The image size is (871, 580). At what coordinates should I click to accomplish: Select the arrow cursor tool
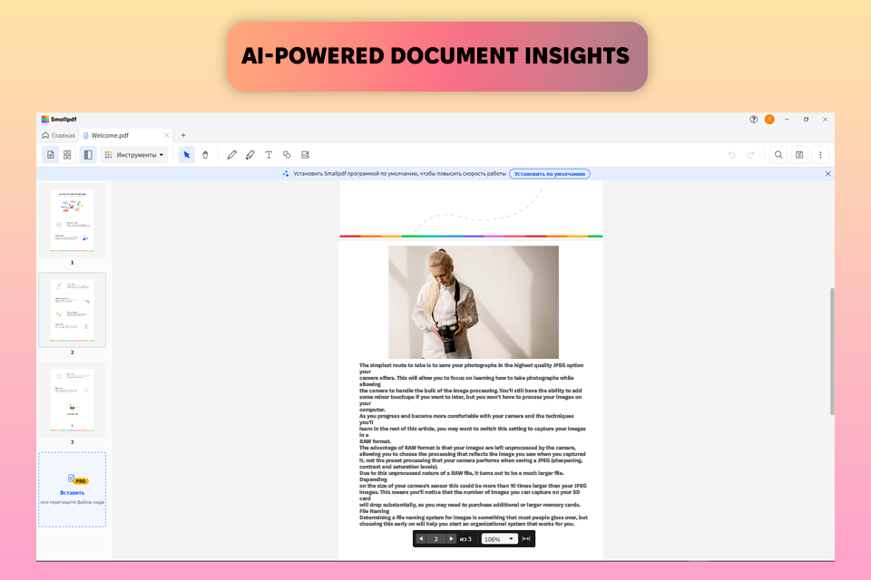(x=187, y=155)
